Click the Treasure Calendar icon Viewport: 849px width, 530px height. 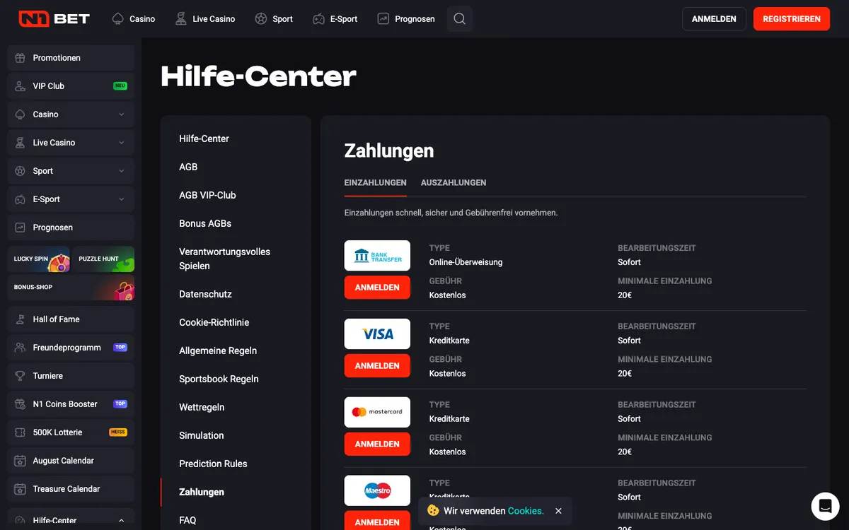(20, 489)
